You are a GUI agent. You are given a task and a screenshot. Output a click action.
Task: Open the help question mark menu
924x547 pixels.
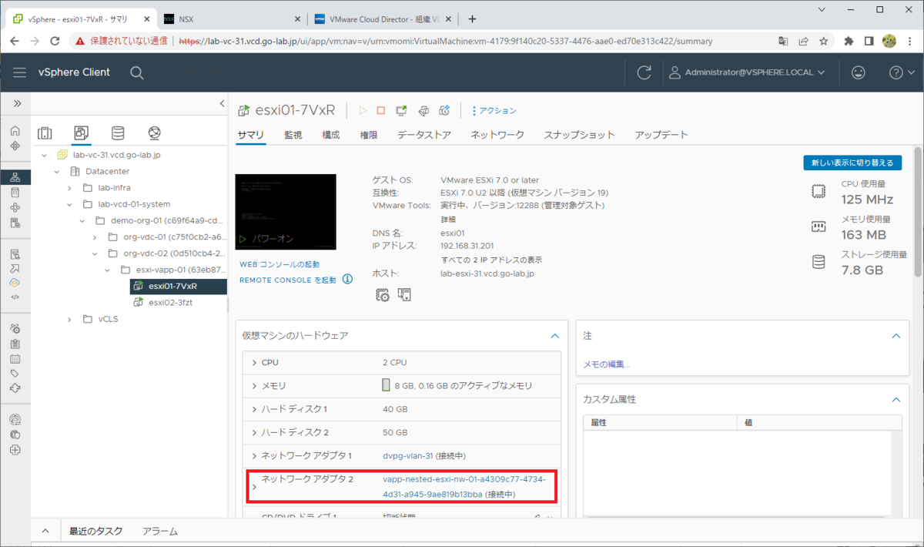pyautogui.click(x=900, y=72)
